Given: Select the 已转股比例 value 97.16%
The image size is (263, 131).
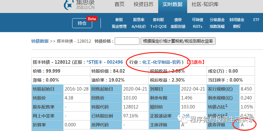Looking at the screenshot, I should pyautogui.click(x=131, y=116).
